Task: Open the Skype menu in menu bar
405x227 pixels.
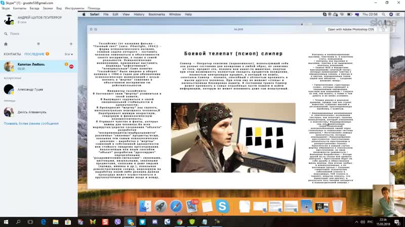Action: (x=6, y=8)
